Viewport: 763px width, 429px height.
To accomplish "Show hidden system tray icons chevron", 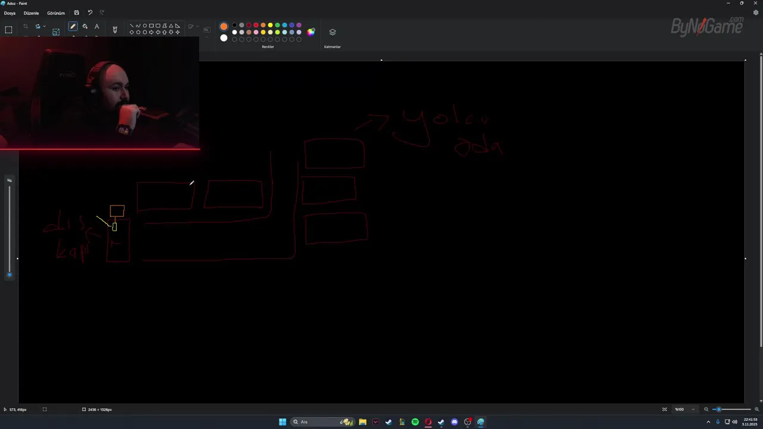I will [708, 422].
